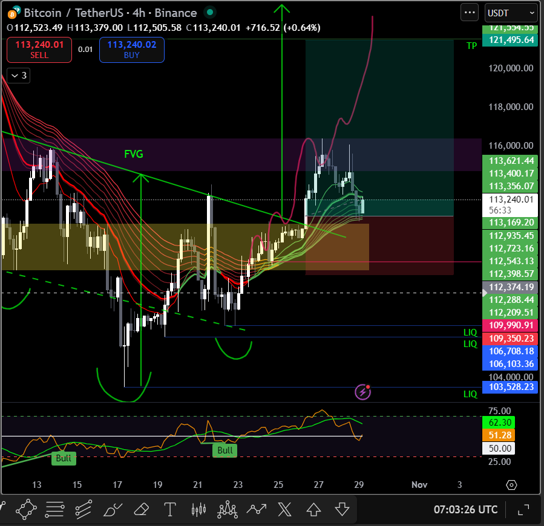
Task: Select the Arrow Up marker tool
Action: click(313, 509)
